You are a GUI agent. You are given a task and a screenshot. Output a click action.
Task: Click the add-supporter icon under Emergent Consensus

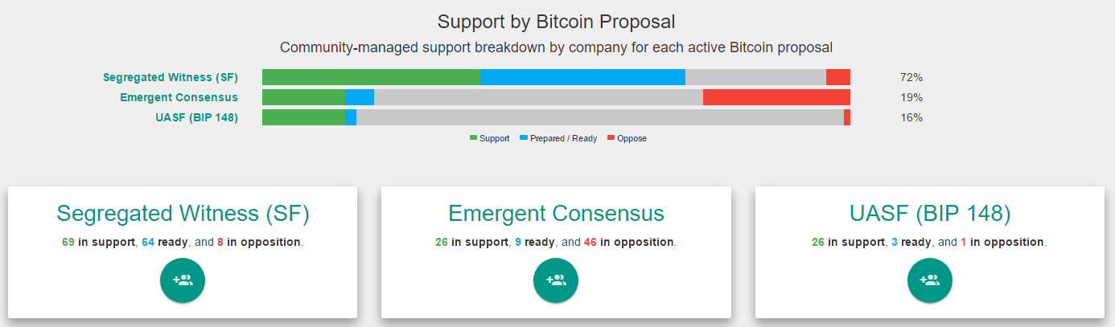coord(556,280)
